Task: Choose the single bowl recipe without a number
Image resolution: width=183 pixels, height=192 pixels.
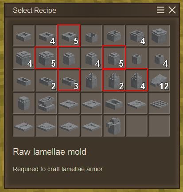Action: pos(23,35)
